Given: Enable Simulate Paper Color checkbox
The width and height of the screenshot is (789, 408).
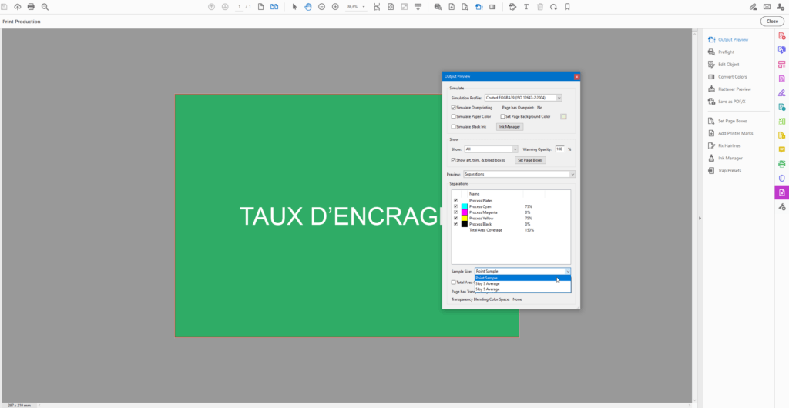Looking at the screenshot, I should 453,116.
